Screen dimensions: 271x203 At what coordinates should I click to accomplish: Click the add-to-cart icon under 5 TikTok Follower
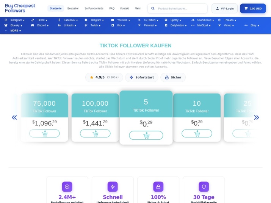coord(146,136)
